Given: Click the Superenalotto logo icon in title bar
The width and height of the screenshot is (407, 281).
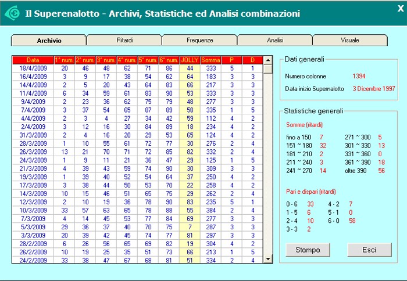Looking at the screenshot, I should (12, 13).
